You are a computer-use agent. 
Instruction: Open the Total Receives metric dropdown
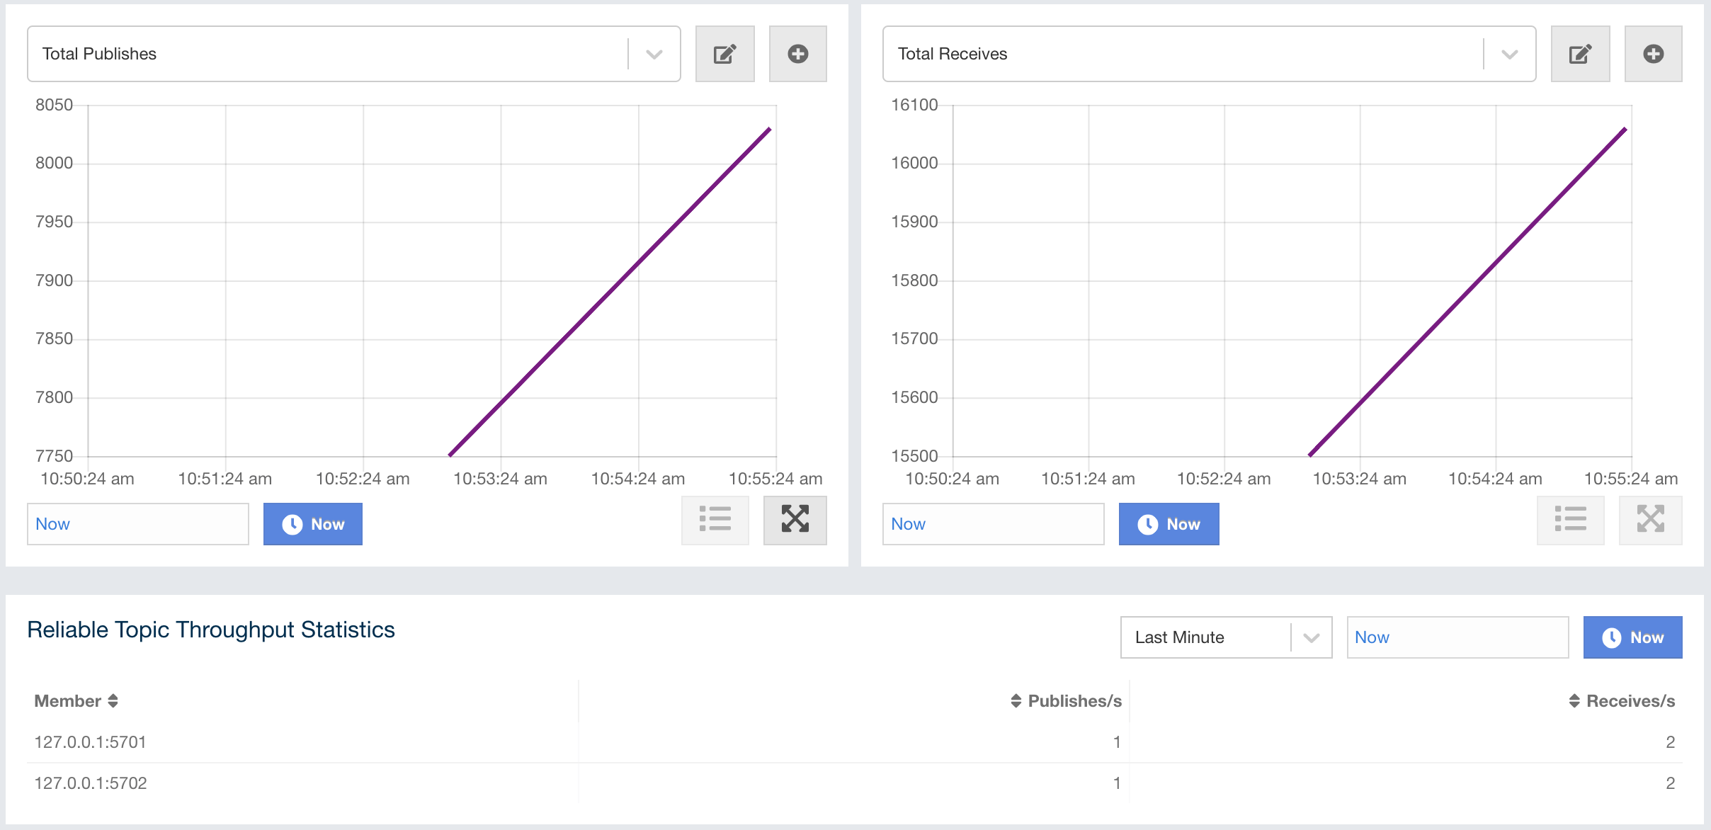tap(1509, 54)
